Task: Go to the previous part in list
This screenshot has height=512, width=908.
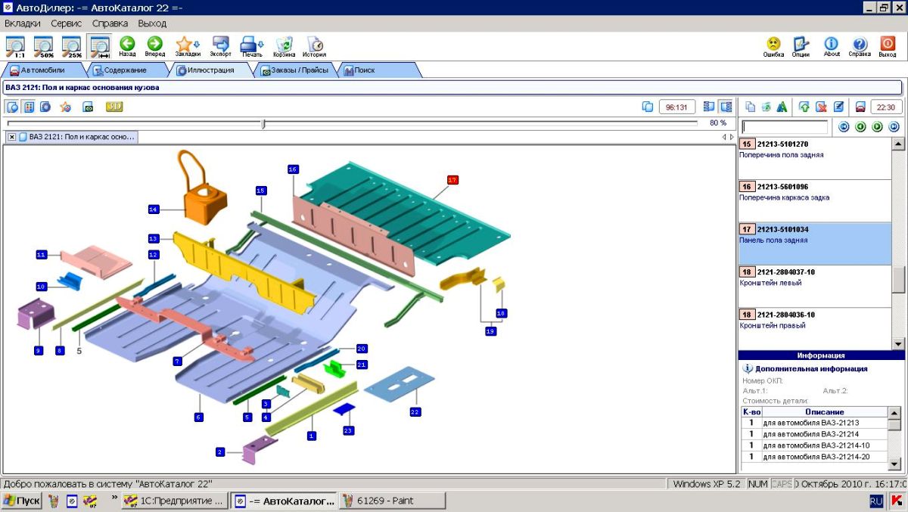Action: pos(861,126)
